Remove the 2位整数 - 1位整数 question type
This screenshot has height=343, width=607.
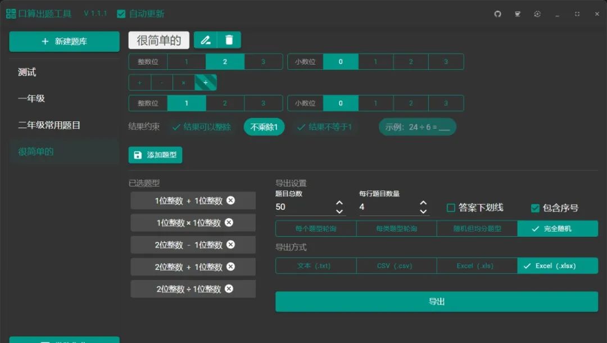[x=231, y=244]
